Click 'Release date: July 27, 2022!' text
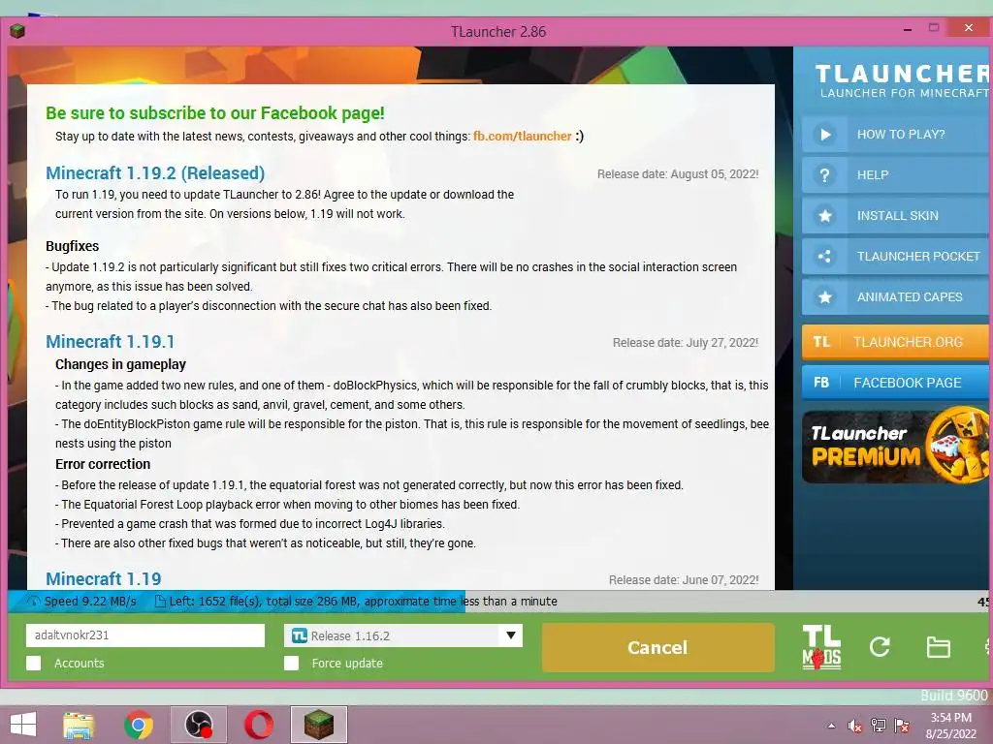 [686, 342]
